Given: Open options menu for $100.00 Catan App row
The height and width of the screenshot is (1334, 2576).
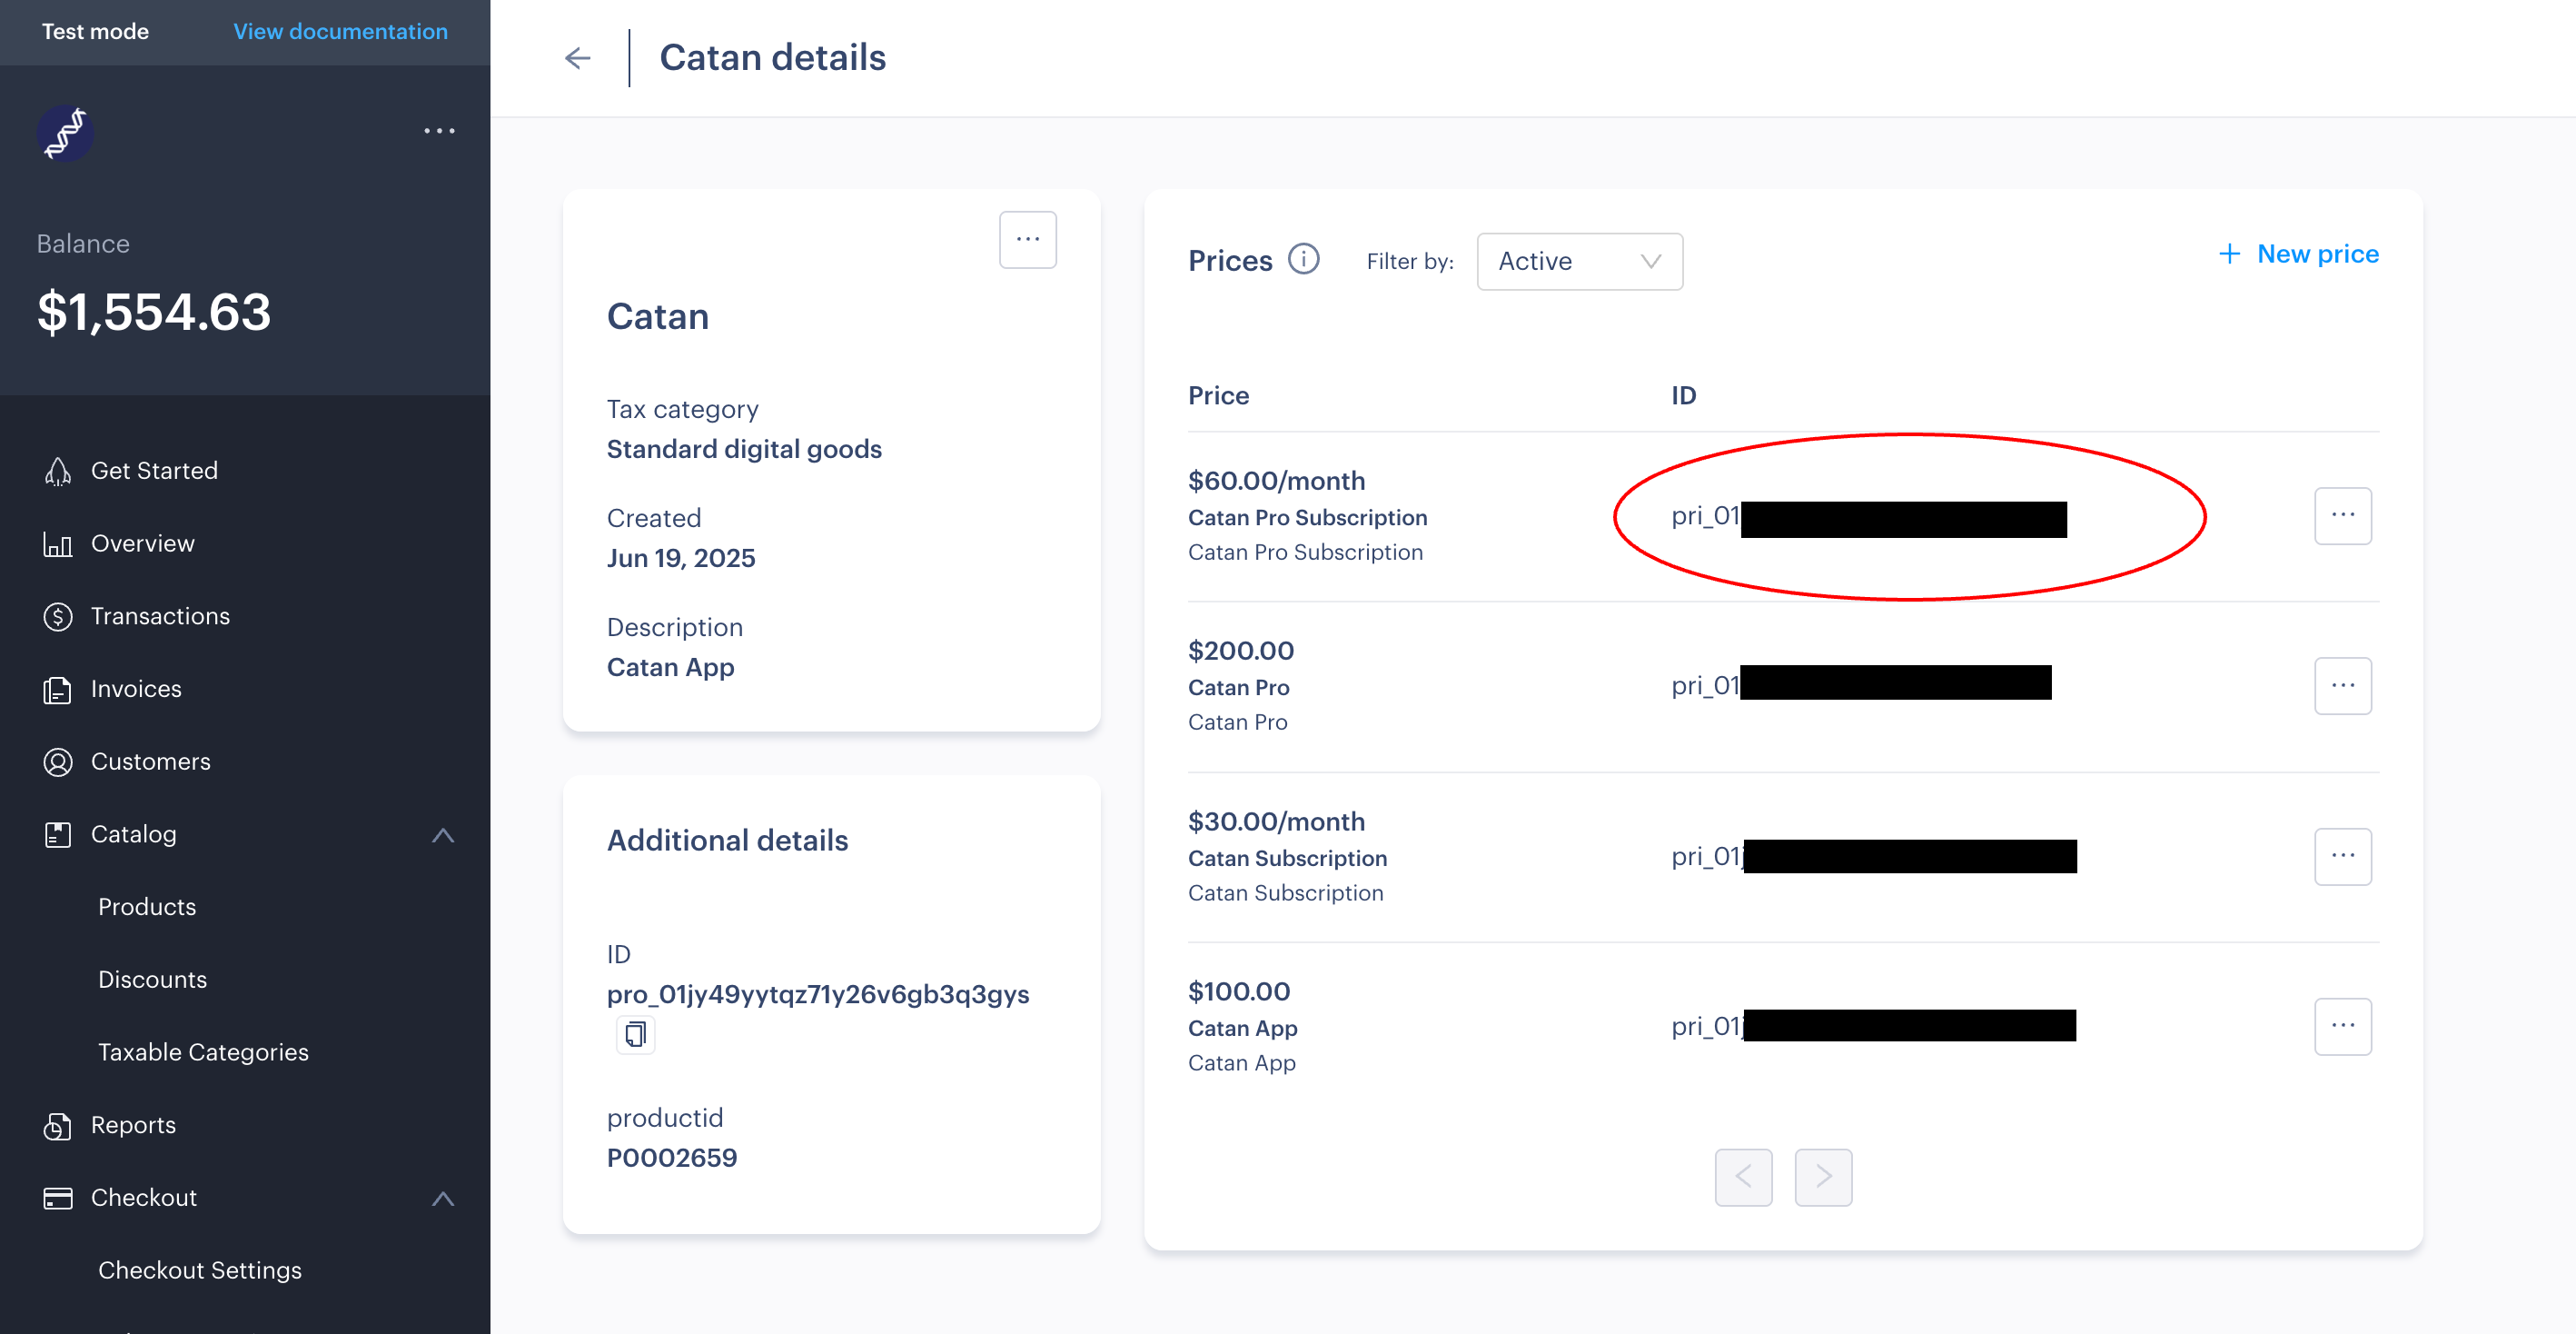Looking at the screenshot, I should [x=2342, y=1027].
